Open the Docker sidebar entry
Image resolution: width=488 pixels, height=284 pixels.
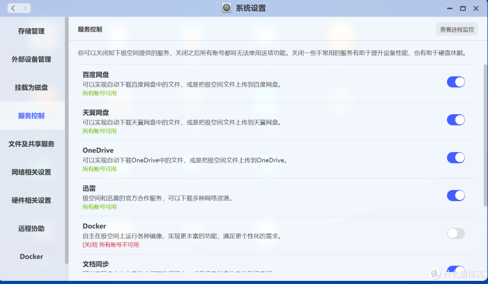pos(31,256)
